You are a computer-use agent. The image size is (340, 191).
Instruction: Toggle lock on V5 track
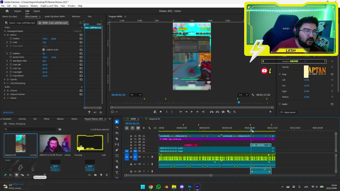131,139
